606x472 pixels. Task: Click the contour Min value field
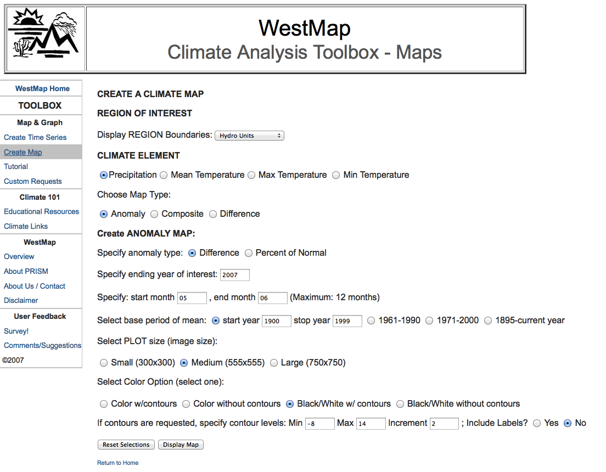point(320,424)
